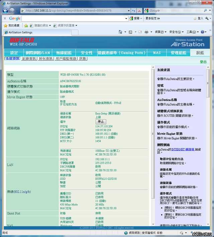Click the IE Forward arrow button
This screenshot has width=214, height=237.
coord(12,11)
